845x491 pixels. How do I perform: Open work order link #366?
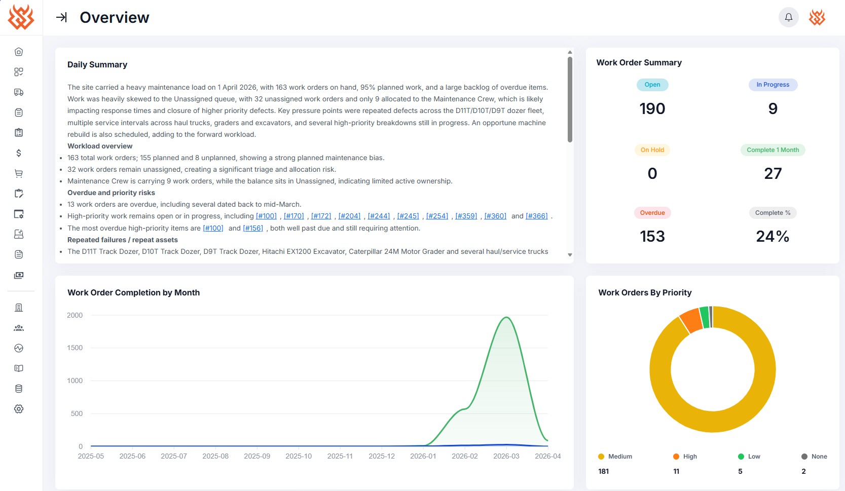tap(536, 216)
